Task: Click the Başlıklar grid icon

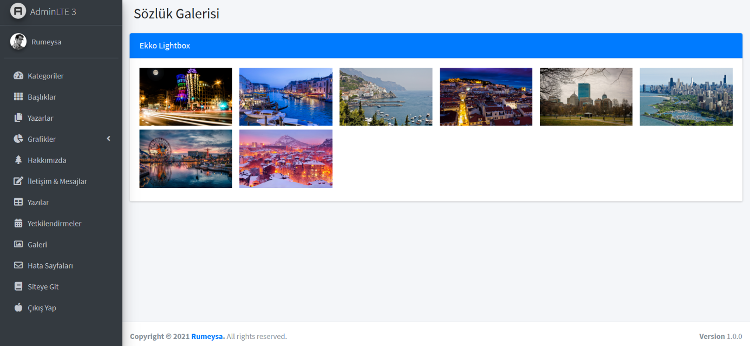Action: (x=18, y=97)
